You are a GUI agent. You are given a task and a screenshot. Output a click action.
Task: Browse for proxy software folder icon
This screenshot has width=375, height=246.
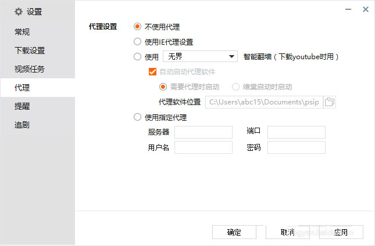330,102
